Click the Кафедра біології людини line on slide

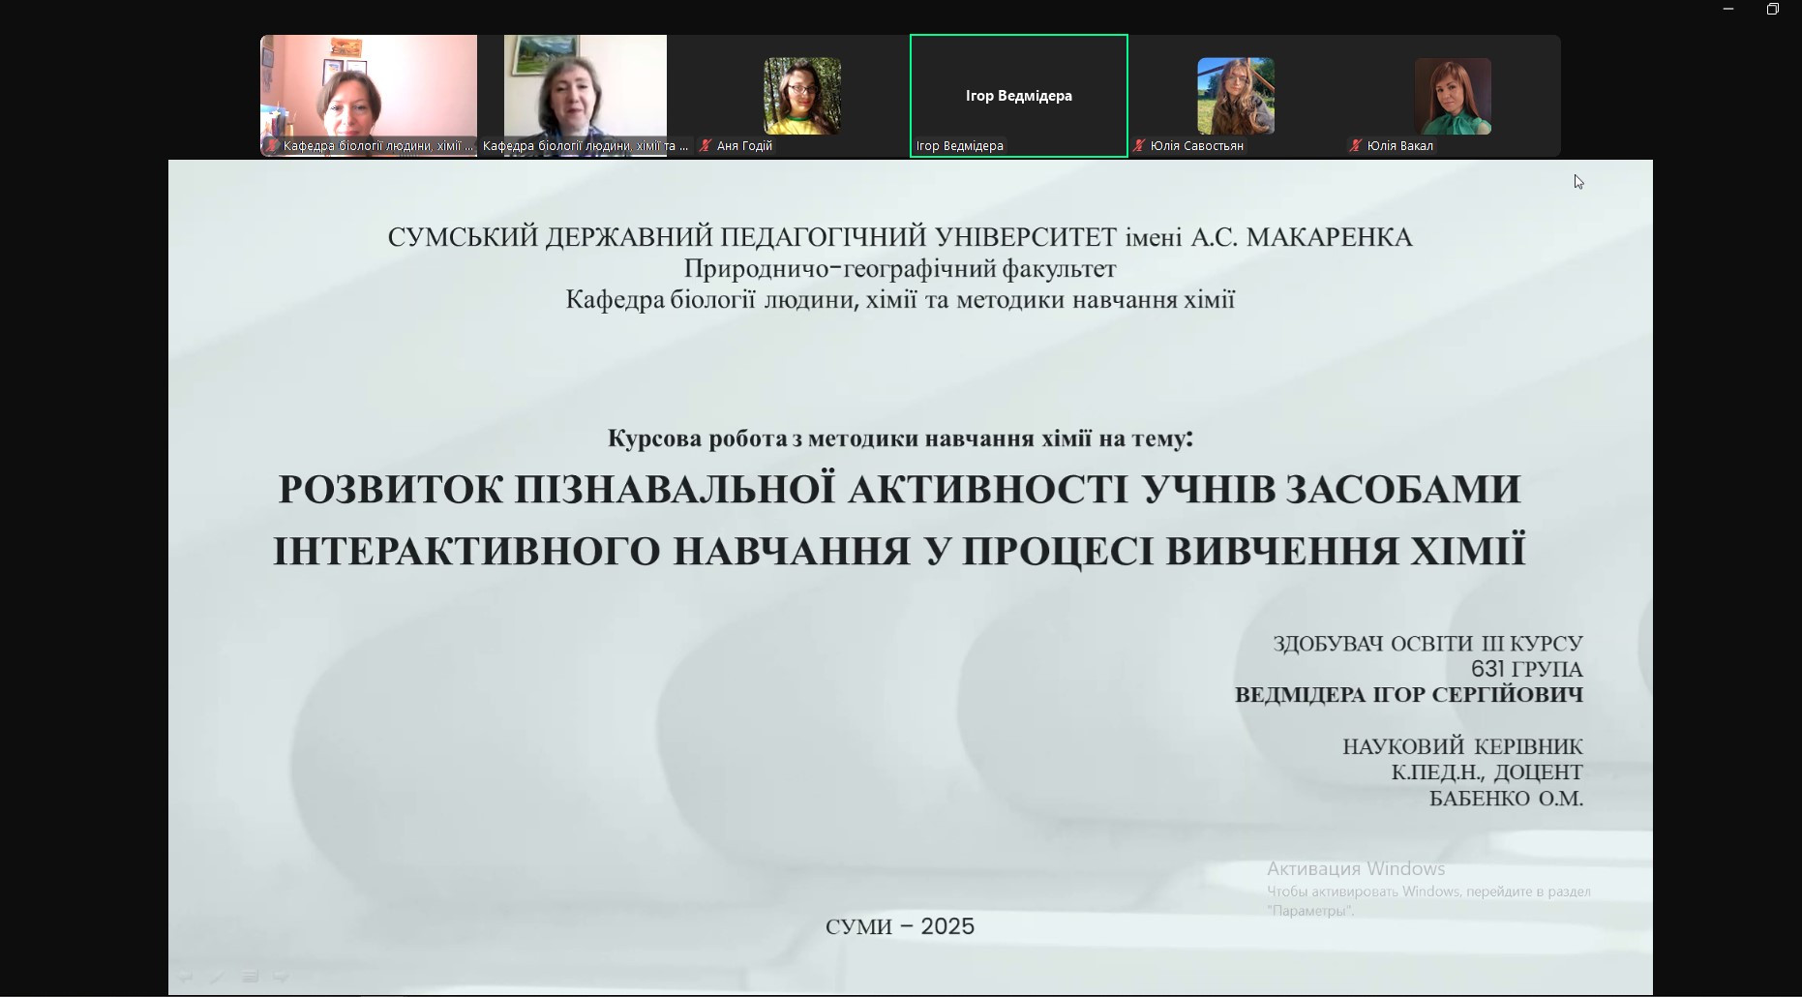[x=900, y=299]
